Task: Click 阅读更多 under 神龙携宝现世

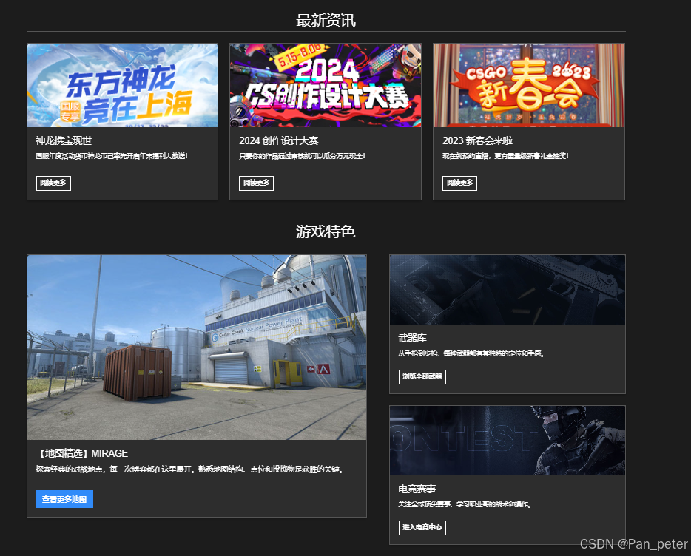Action: click(x=53, y=183)
